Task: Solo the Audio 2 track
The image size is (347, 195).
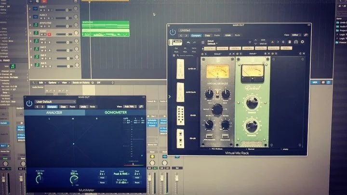Action: coord(45,18)
